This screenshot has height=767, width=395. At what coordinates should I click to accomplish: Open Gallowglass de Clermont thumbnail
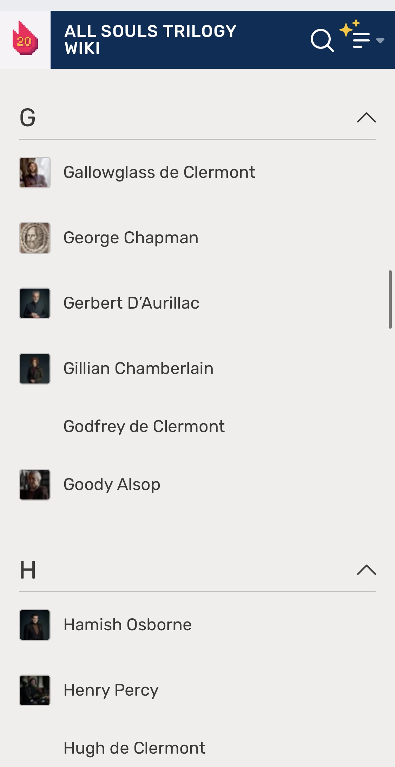click(35, 173)
